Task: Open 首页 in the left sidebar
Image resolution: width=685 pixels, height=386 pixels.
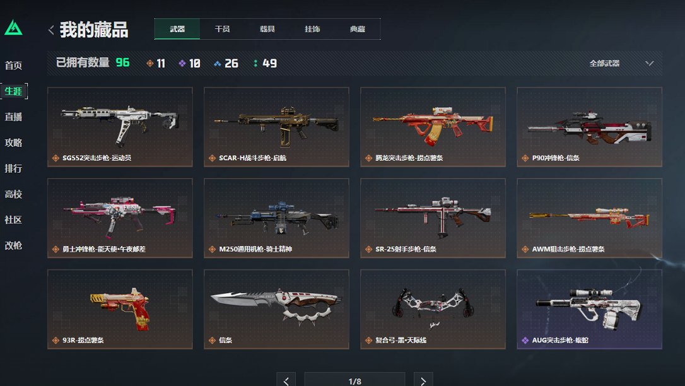Action: coord(13,66)
